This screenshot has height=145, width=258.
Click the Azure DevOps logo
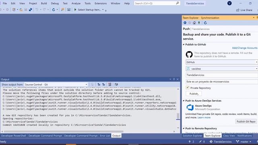[190, 108]
